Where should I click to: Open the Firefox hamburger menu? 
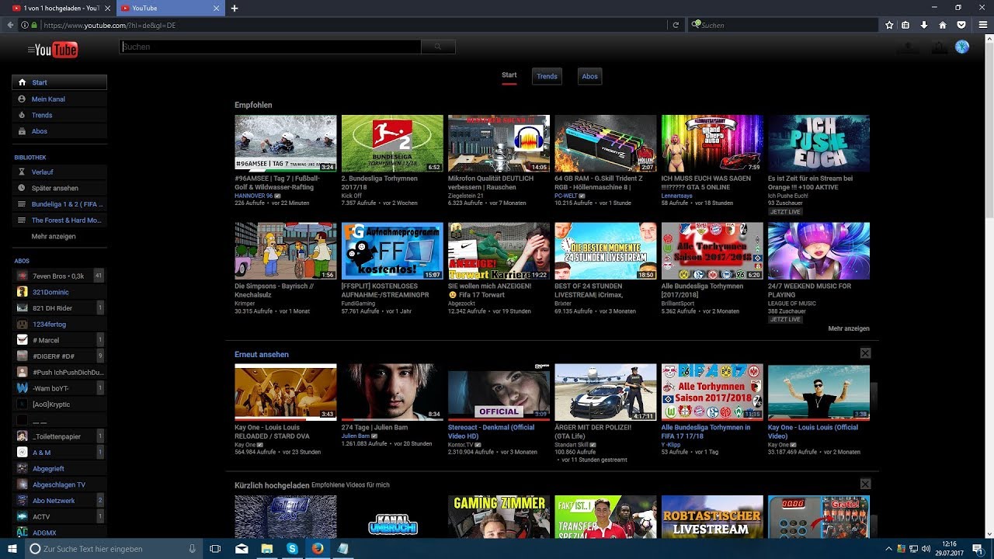tap(982, 25)
